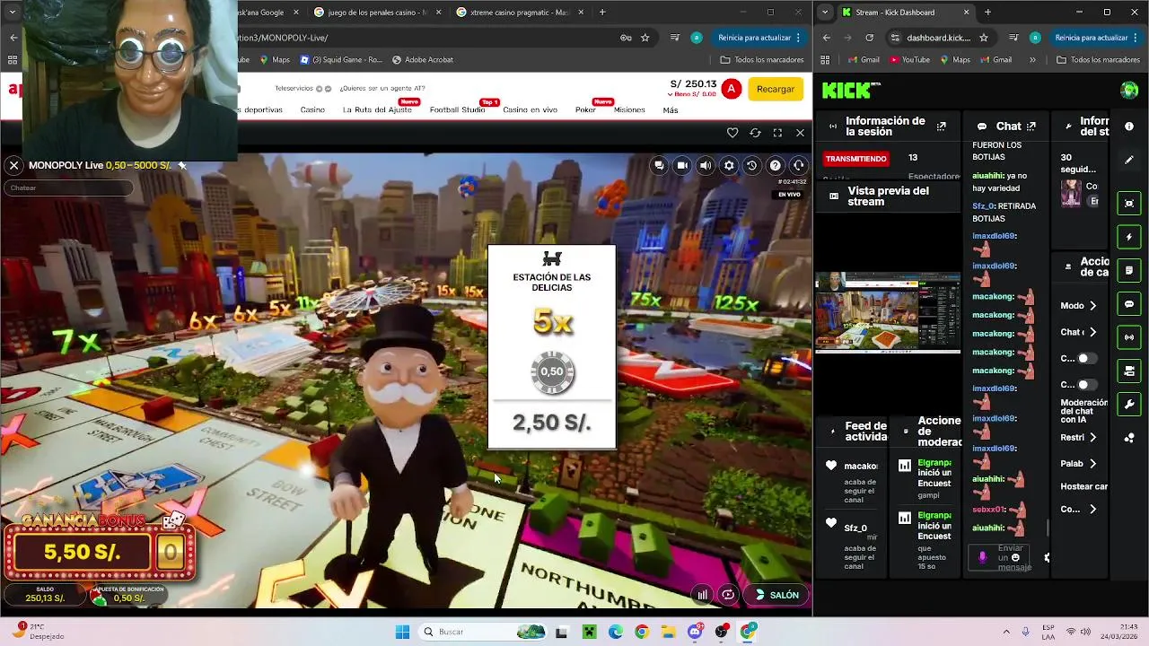Switch to xtreme casino pragmatic tab
The width and height of the screenshot is (1149, 646).
(x=519, y=13)
